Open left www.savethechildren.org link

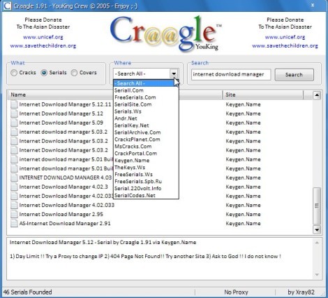43,45
